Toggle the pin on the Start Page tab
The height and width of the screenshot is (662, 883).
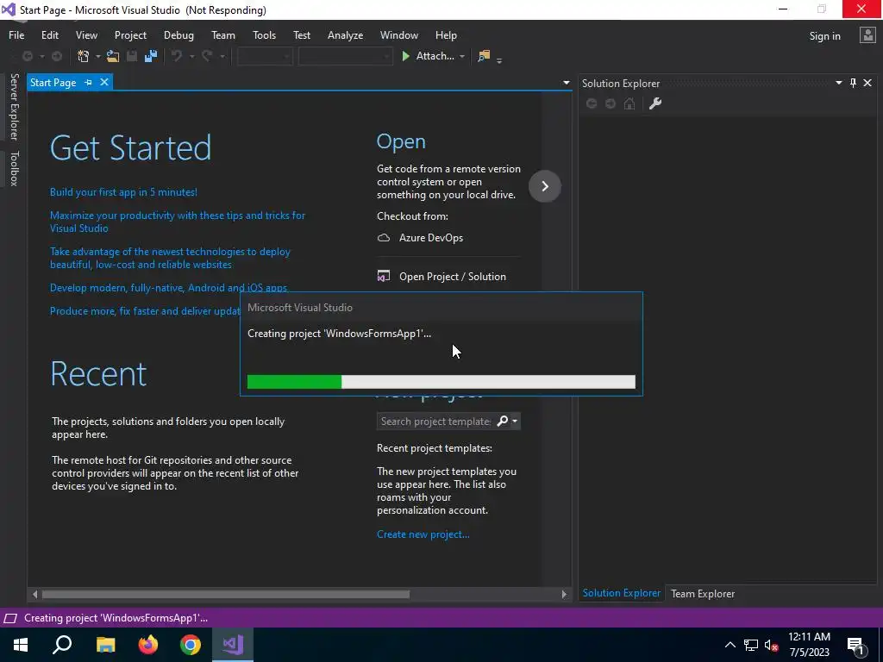tap(89, 83)
